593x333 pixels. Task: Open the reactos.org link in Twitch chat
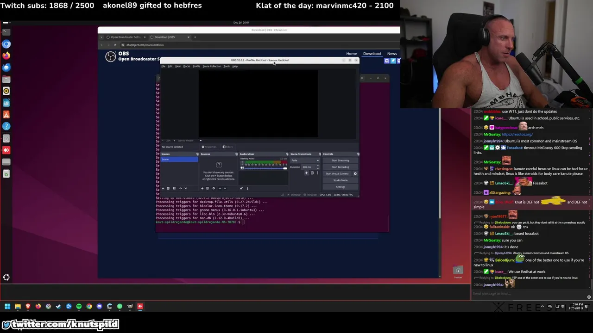click(517, 134)
